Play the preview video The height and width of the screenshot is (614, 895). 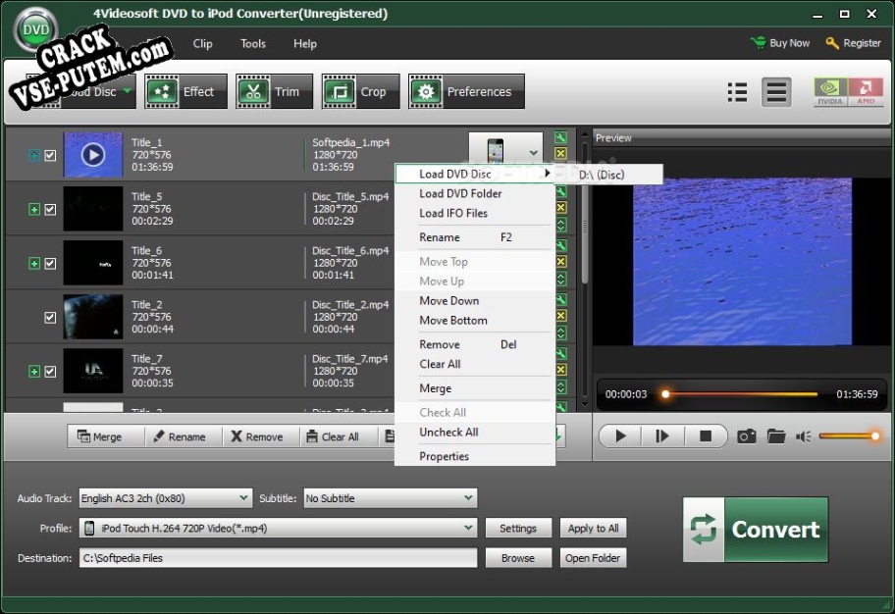[x=620, y=436]
